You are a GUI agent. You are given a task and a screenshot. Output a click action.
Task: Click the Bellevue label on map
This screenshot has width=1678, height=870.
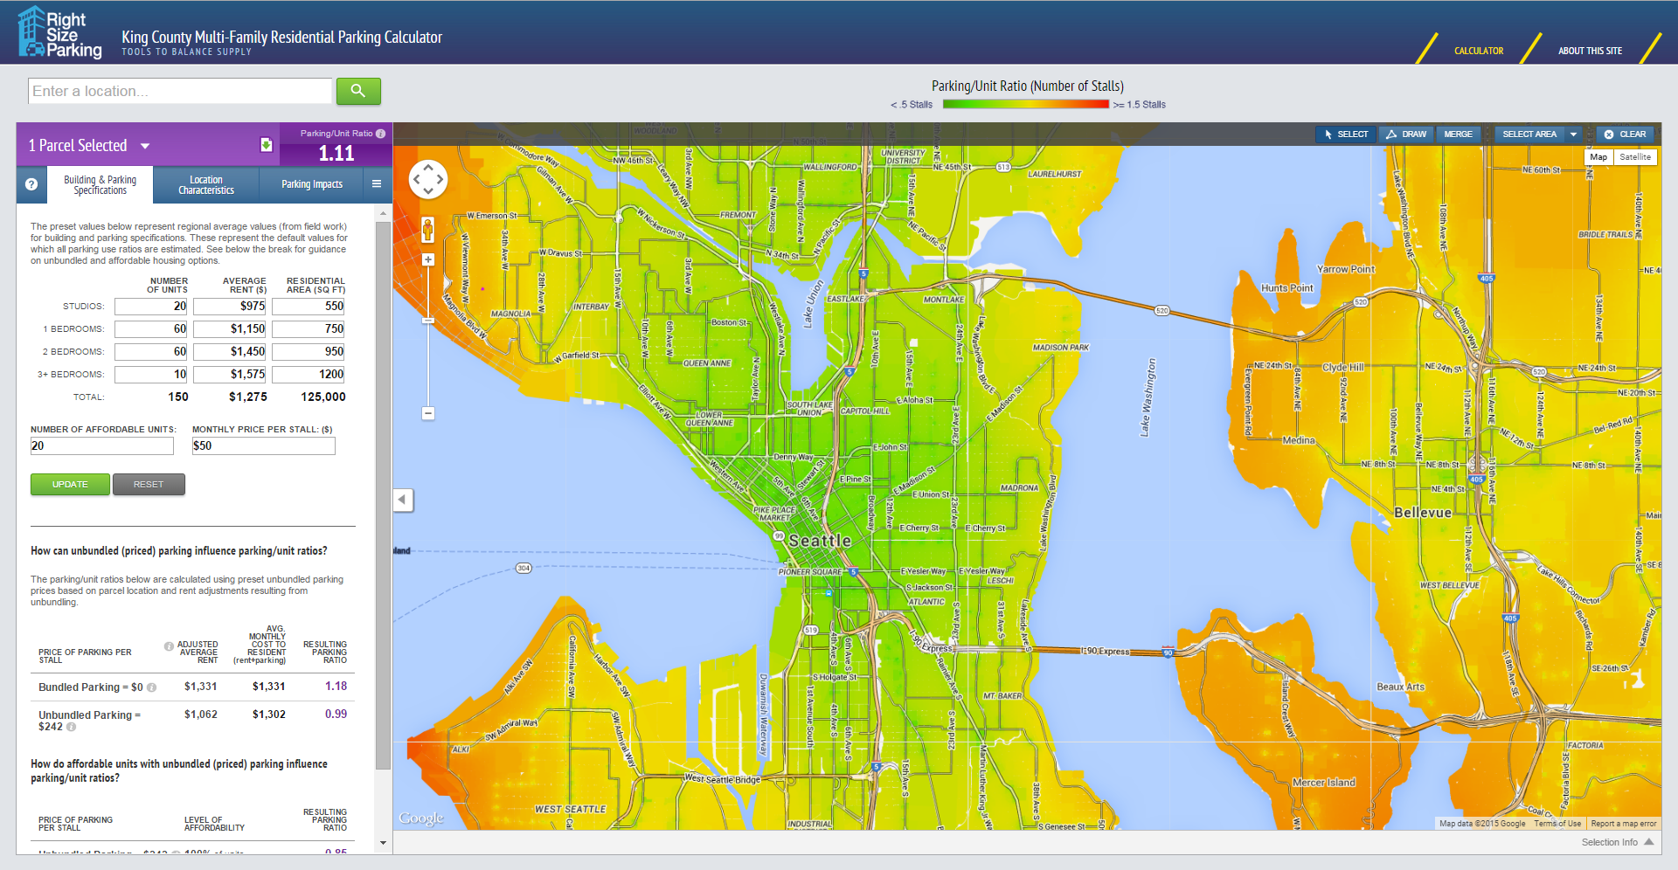click(1423, 513)
